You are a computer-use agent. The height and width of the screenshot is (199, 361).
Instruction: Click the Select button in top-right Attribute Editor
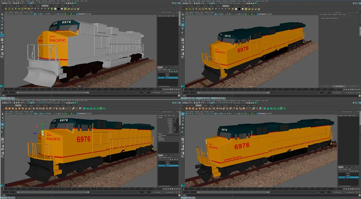326,86
